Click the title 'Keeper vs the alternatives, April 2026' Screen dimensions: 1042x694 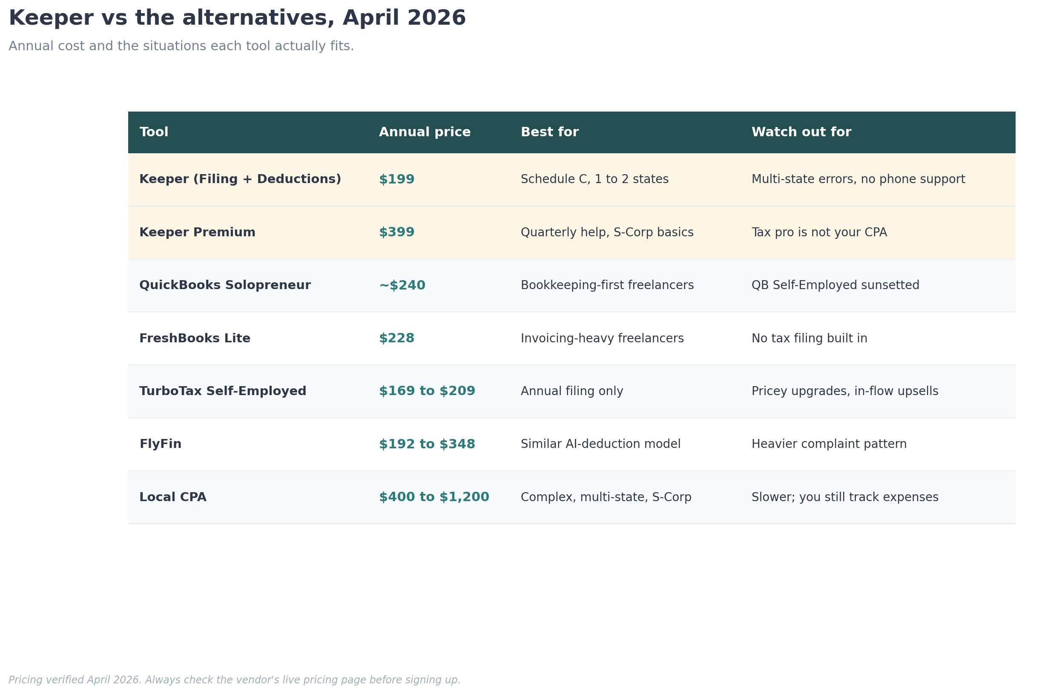pos(237,18)
